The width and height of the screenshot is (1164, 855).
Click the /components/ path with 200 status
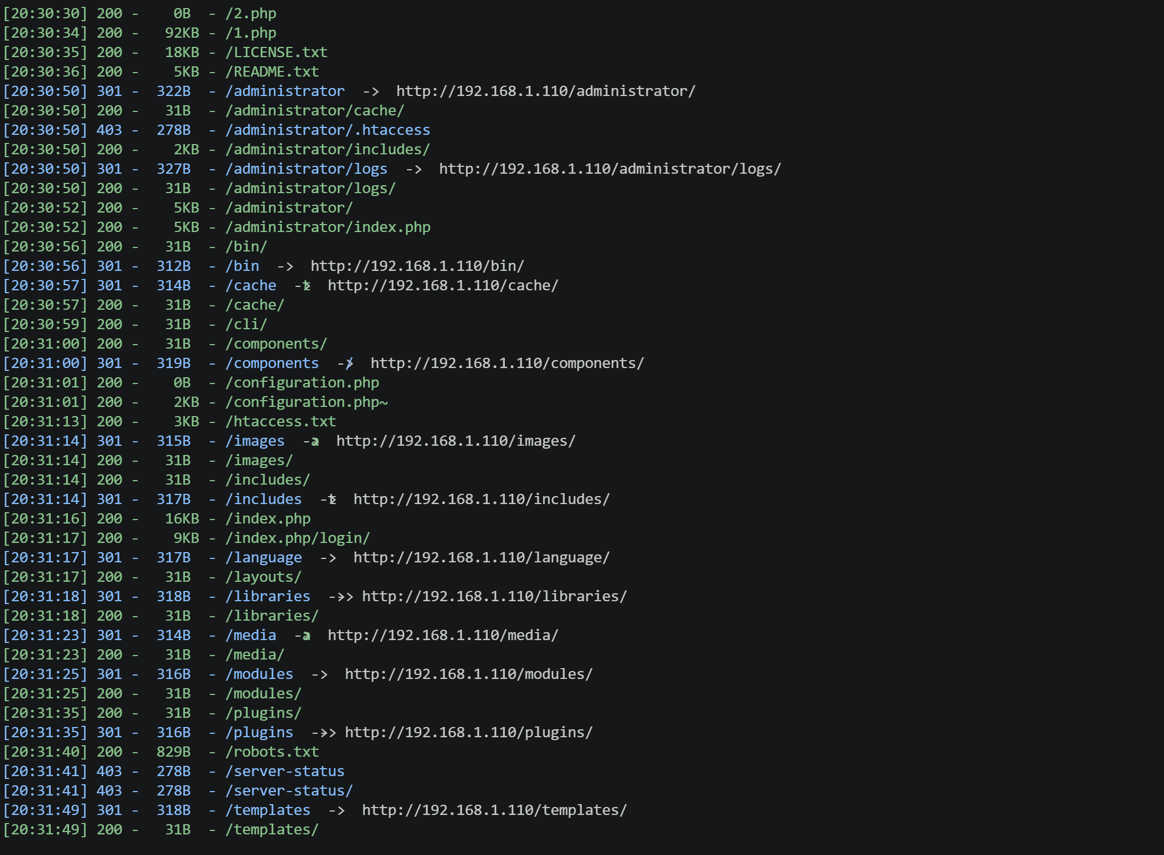point(276,344)
